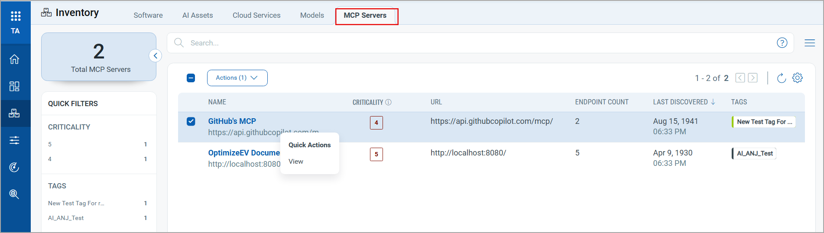Switch to the AI Assets tab

198,15
